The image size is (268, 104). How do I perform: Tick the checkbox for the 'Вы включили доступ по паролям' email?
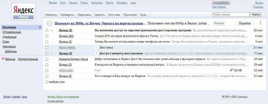tap(47, 31)
